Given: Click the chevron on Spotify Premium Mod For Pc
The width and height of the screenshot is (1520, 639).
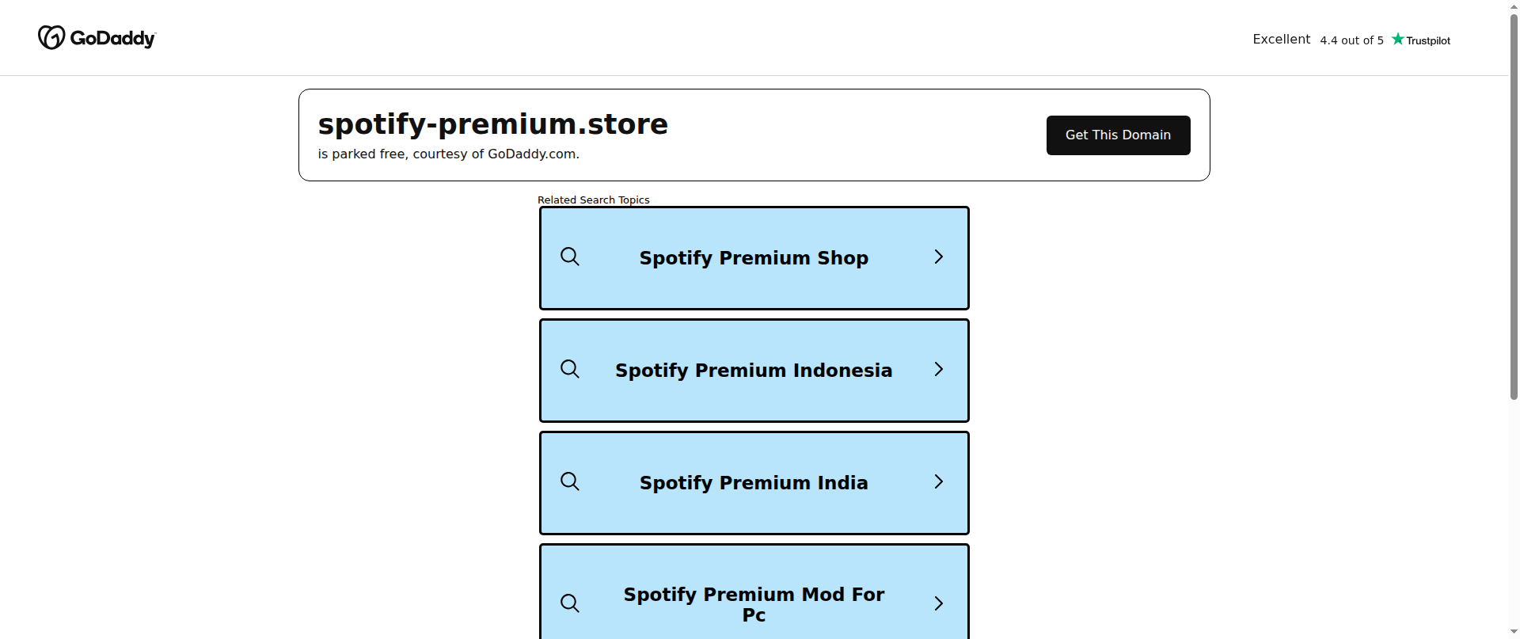Looking at the screenshot, I should pyautogui.click(x=939, y=603).
